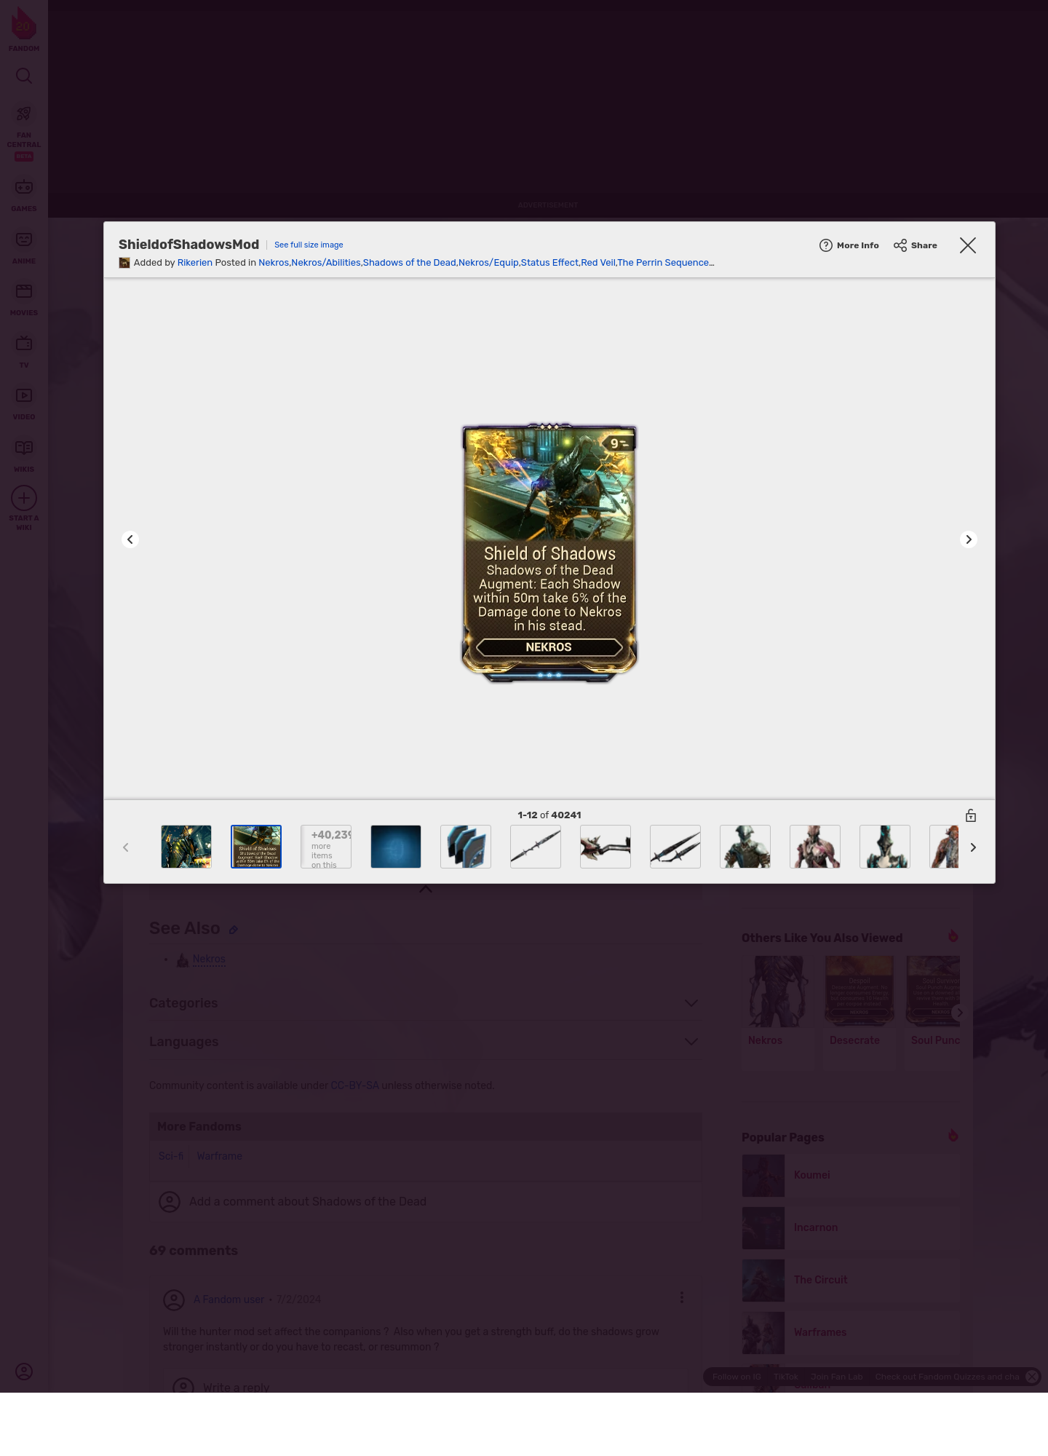Image resolution: width=1048 pixels, height=1456 pixels.
Task: Select the blue circular glow thumbnail
Action: pyautogui.click(x=396, y=847)
